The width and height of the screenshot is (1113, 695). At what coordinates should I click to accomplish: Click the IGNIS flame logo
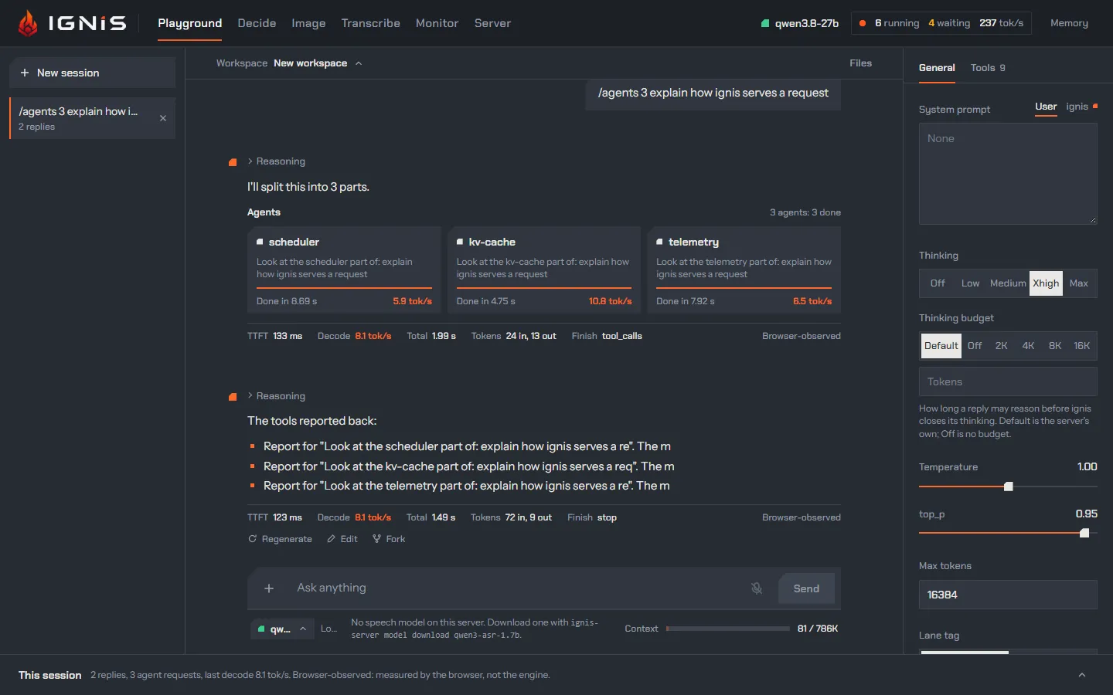pos(28,23)
